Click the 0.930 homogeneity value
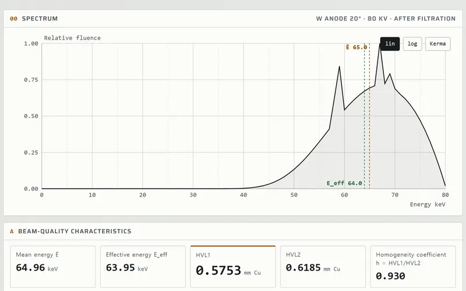This screenshot has width=466, height=291. click(390, 276)
